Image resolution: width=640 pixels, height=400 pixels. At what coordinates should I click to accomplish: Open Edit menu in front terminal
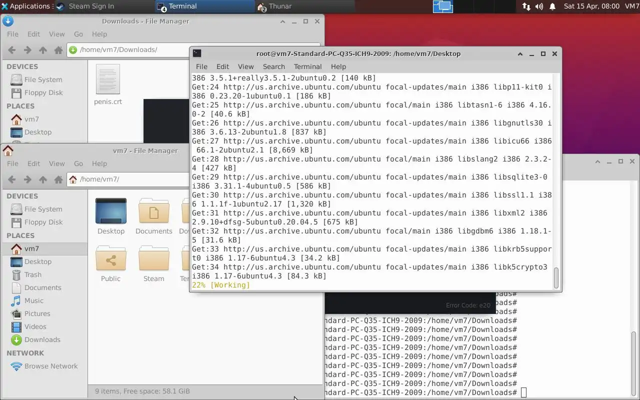coord(222,66)
